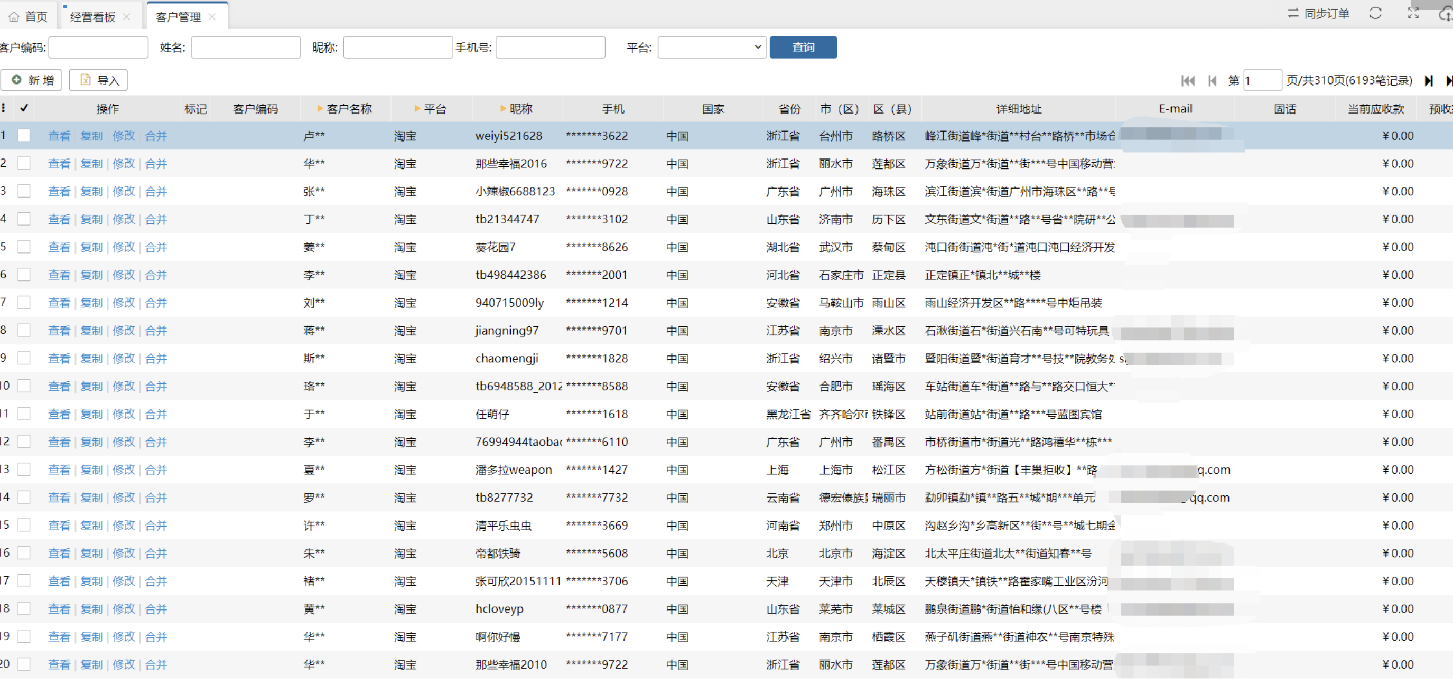This screenshot has width=1453, height=694.
Task: Click 合并 for customer 帝都铁骑
Action: point(156,553)
